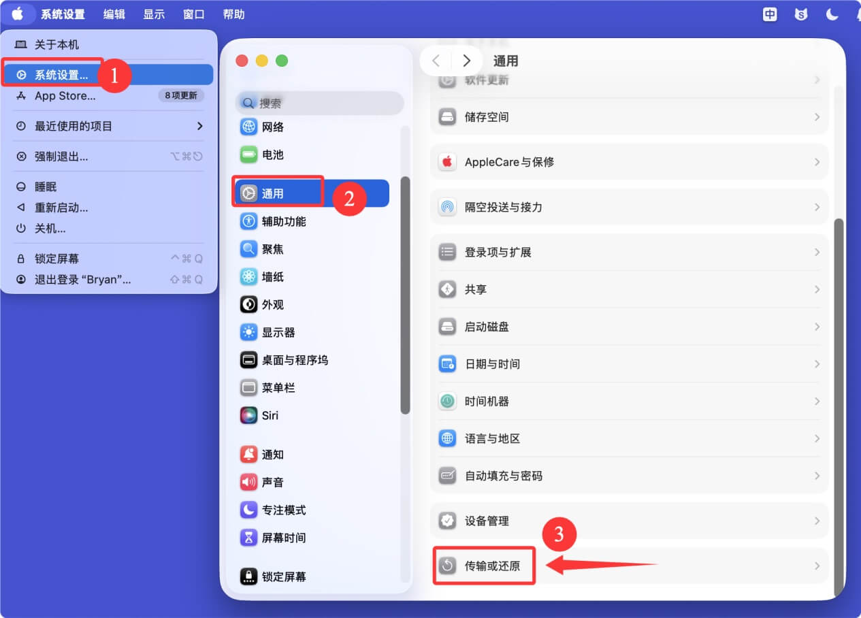Open the 传输或还原 icon
The width and height of the screenshot is (861, 618).
point(447,566)
